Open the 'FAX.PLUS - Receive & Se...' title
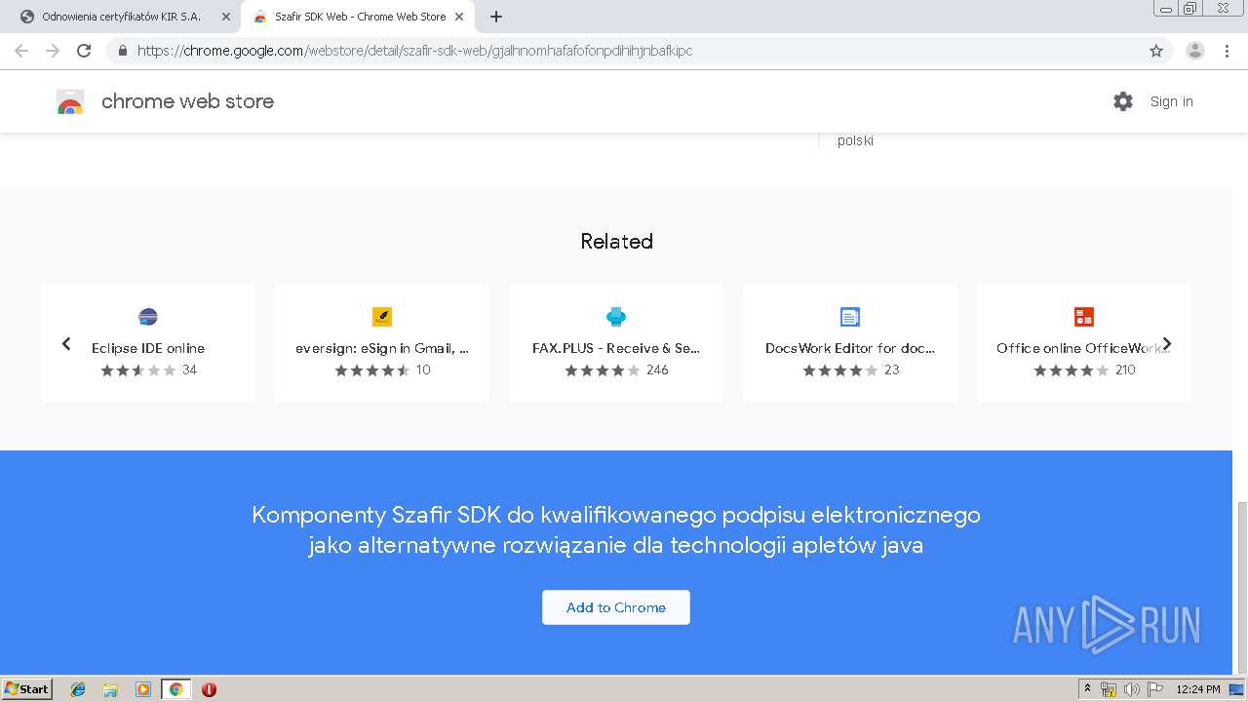This screenshot has width=1248, height=702. pyautogui.click(x=616, y=348)
